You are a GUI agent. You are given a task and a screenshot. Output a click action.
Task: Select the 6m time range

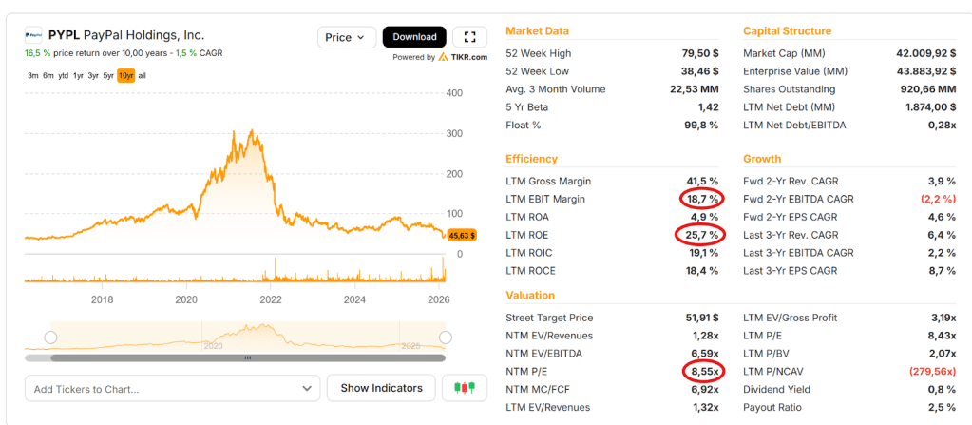[x=48, y=76]
